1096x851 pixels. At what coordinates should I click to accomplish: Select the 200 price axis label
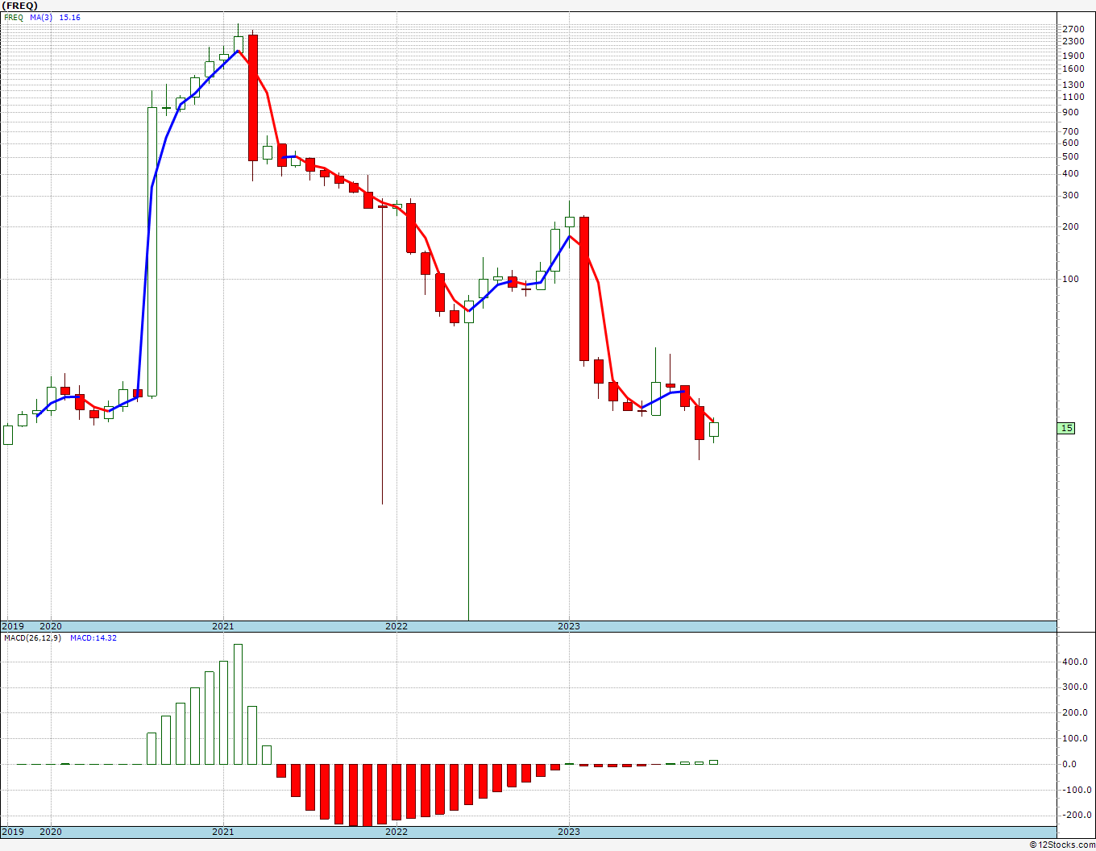tap(1069, 226)
